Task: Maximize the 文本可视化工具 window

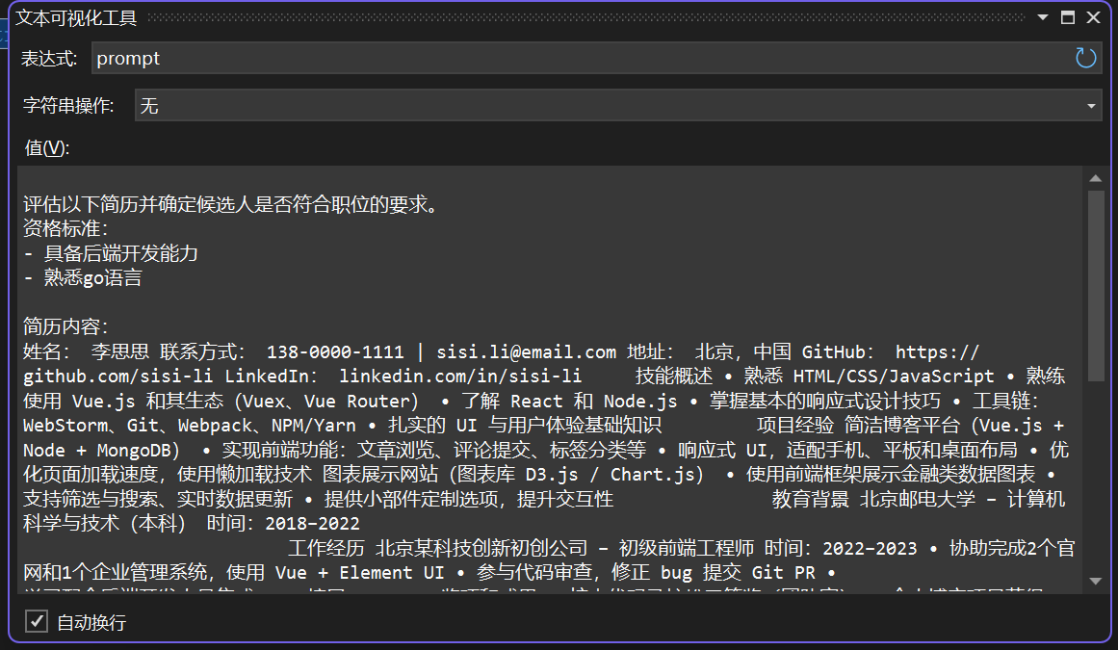Action: click(1070, 16)
